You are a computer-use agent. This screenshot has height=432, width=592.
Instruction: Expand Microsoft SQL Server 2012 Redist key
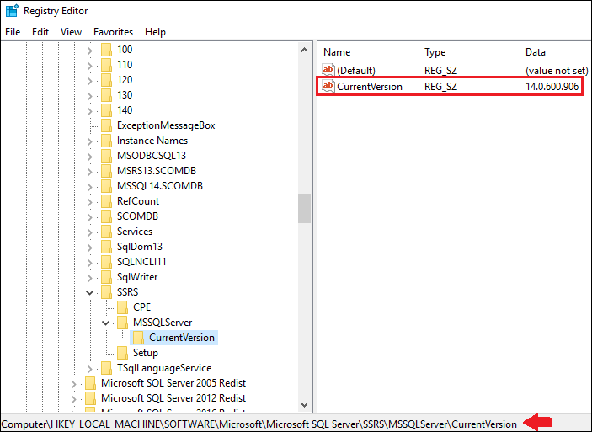[x=73, y=399]
